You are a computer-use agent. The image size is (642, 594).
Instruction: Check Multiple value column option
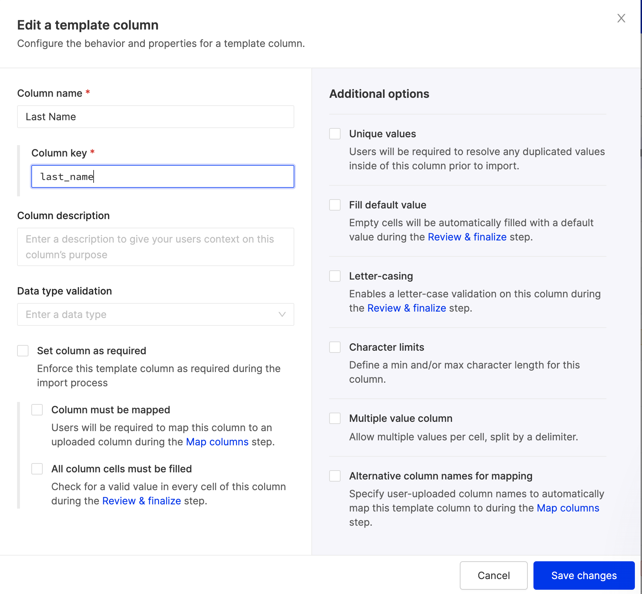[x=335, y=419]
